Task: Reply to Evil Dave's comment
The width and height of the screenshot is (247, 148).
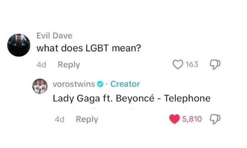Action: (69, 65)
